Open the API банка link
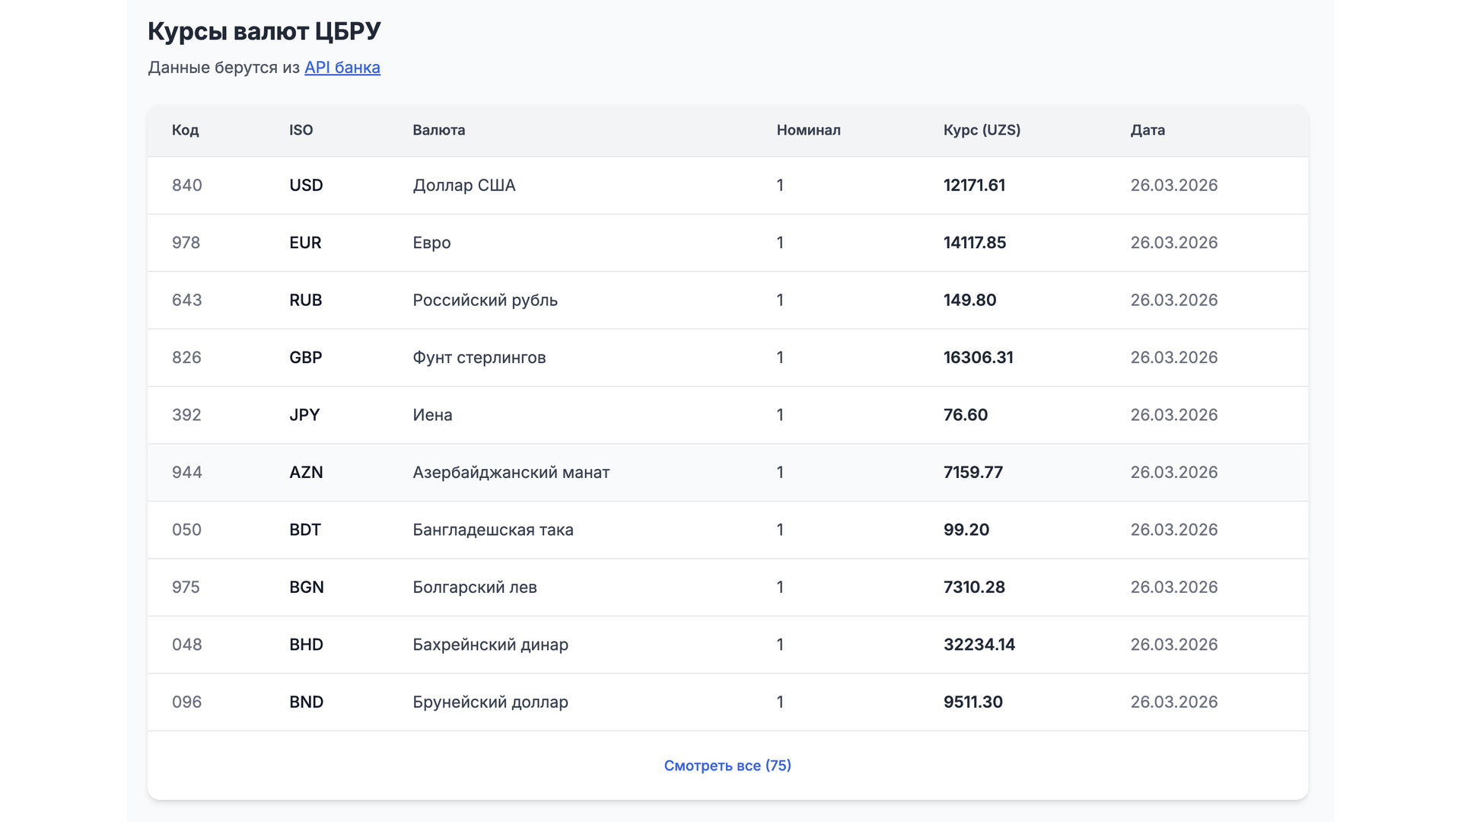 (342, 68)
